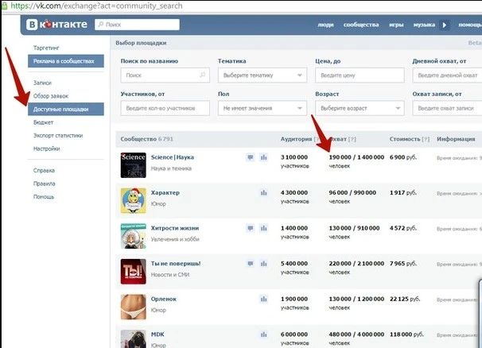This screenshot has height=348, width=482.
Task: Click the Аудитория column header
Action: (x=296, y=139)
